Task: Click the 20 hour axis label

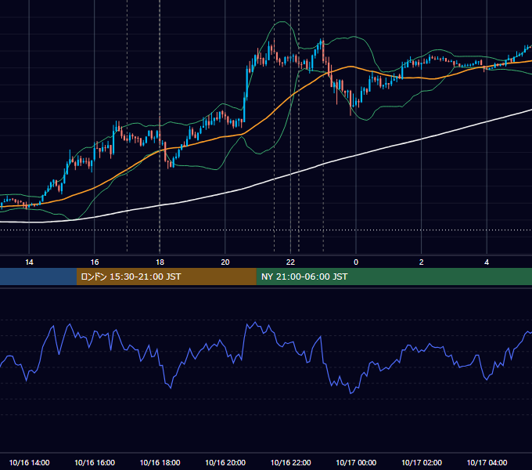Action: point(225,262)
